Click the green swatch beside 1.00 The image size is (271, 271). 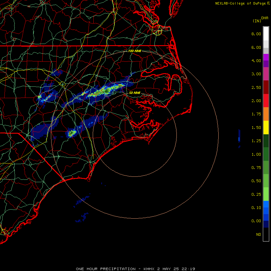(x=266, y=154)
